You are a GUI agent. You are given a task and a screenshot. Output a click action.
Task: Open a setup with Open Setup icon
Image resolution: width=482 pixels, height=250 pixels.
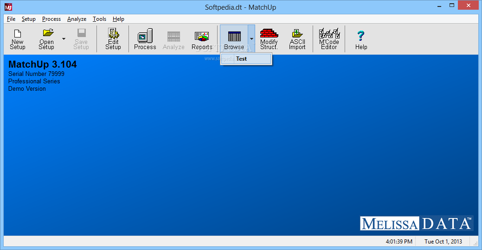point(46,39)
